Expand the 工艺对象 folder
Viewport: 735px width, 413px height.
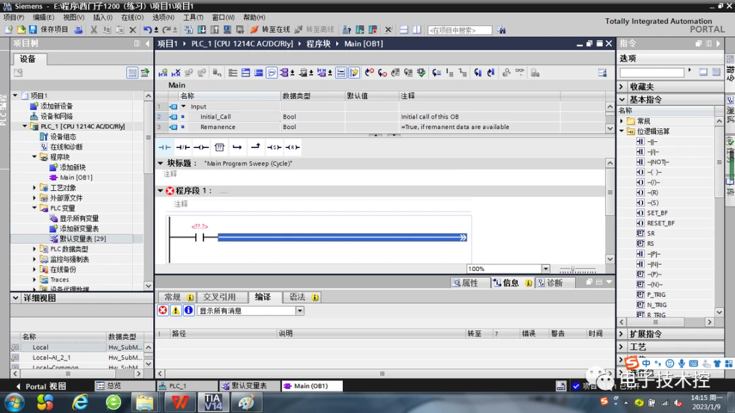(x=34, y=187)
